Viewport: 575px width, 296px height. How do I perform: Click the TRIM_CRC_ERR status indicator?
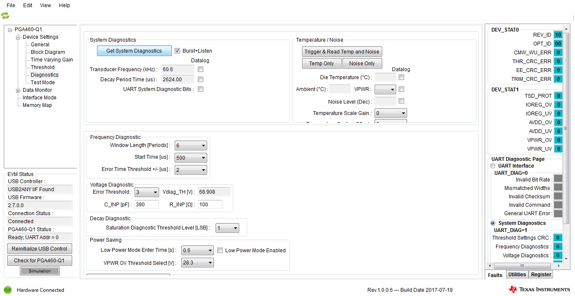coord(558,79)
